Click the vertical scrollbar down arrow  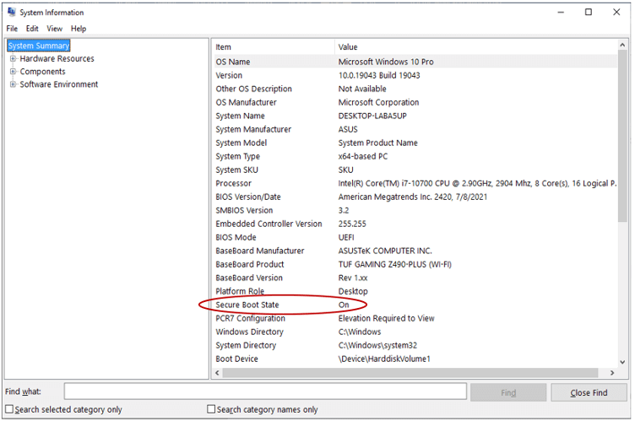(x=623, y=360)
